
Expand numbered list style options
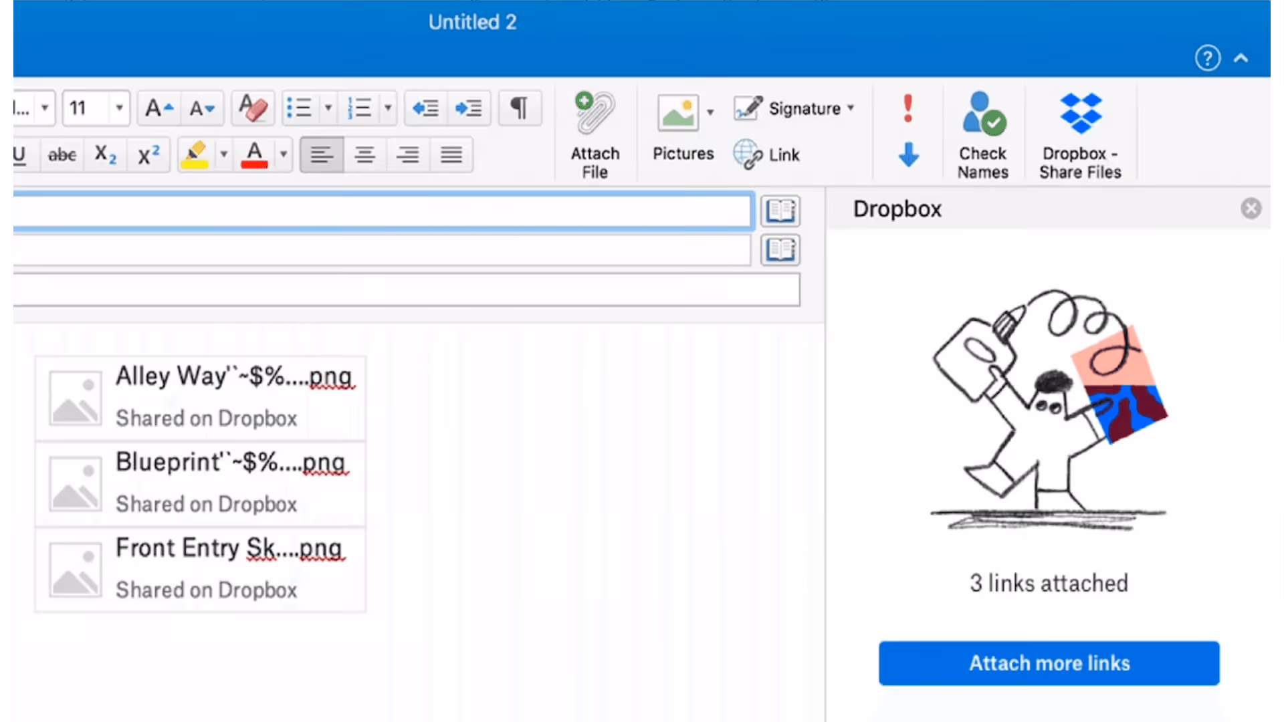tap(388, 108)
